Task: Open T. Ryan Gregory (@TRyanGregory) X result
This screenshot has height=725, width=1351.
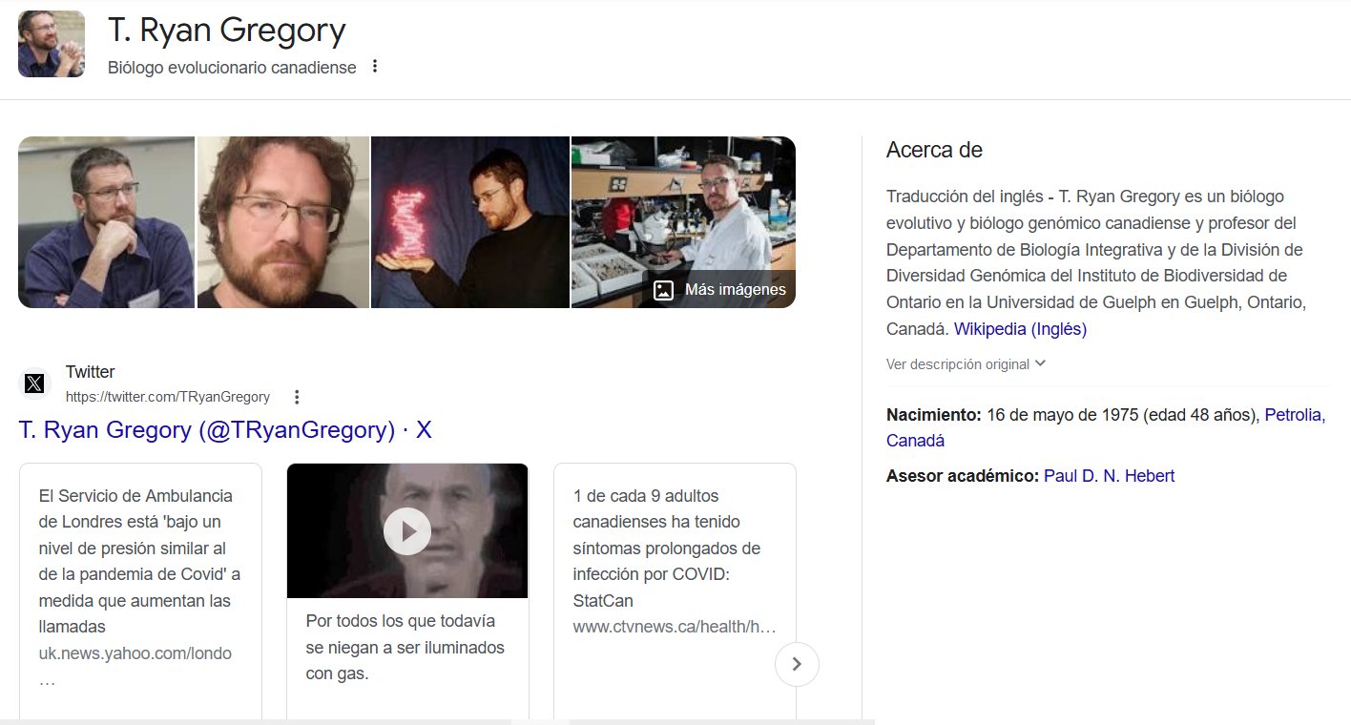Action: pos(225,430)
